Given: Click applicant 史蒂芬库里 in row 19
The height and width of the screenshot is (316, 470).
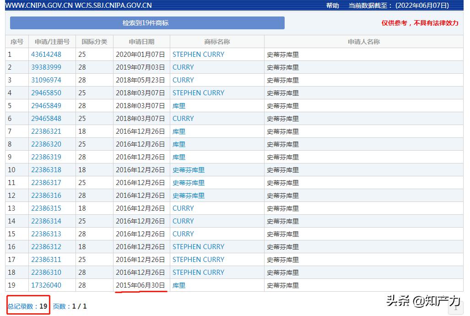Looking at the screenshot, I should click(283, 285).
